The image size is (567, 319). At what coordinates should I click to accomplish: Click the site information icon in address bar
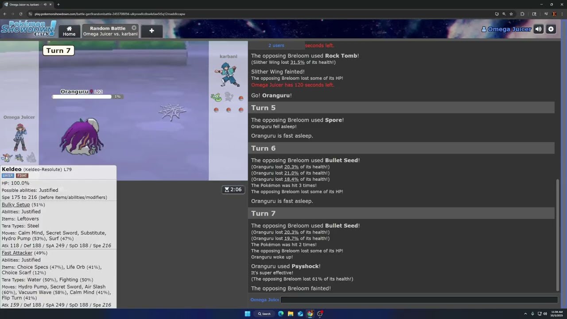click(x=31, y=14)
